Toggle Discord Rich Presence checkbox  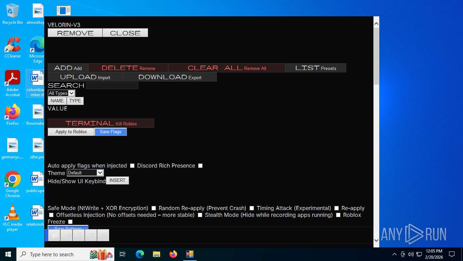pos(200,166)
